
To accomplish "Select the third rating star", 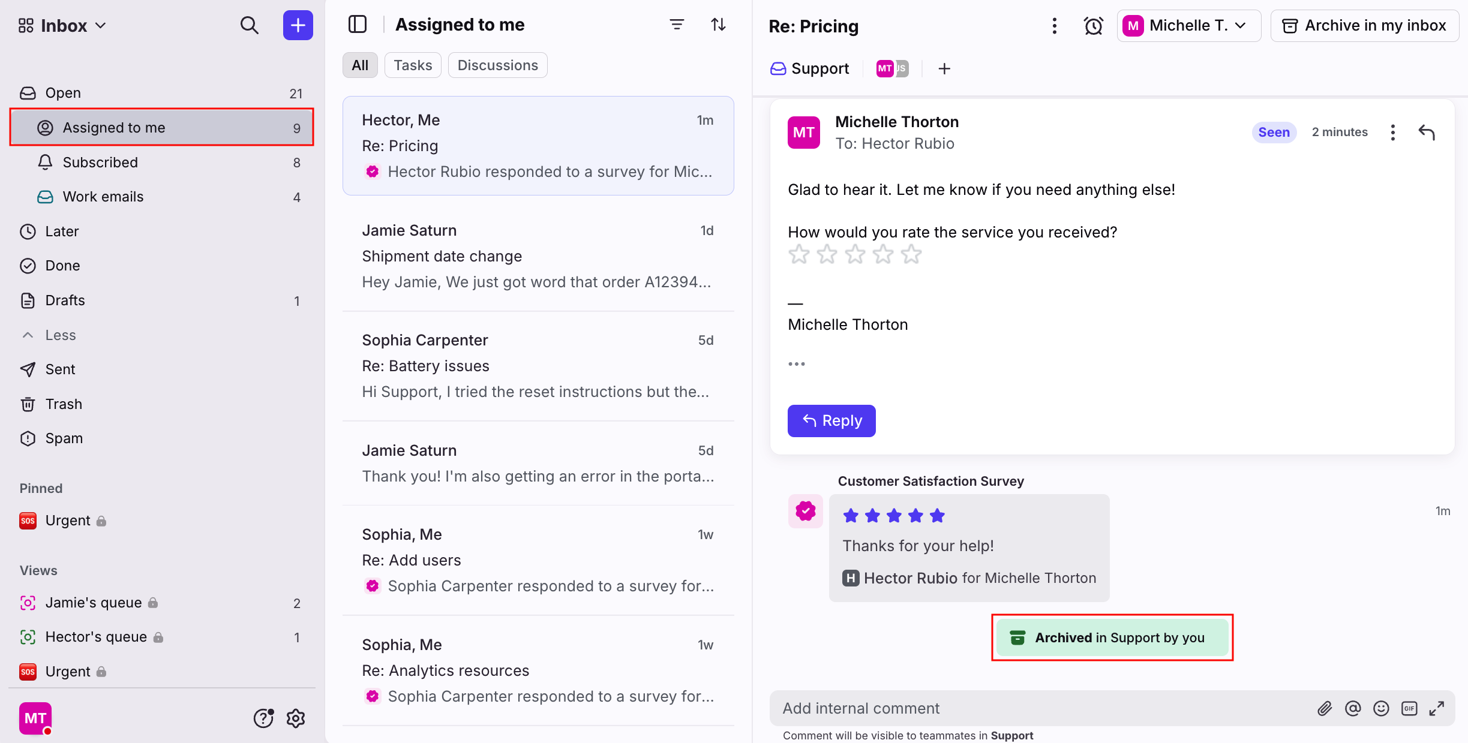I will pos(855,255).
